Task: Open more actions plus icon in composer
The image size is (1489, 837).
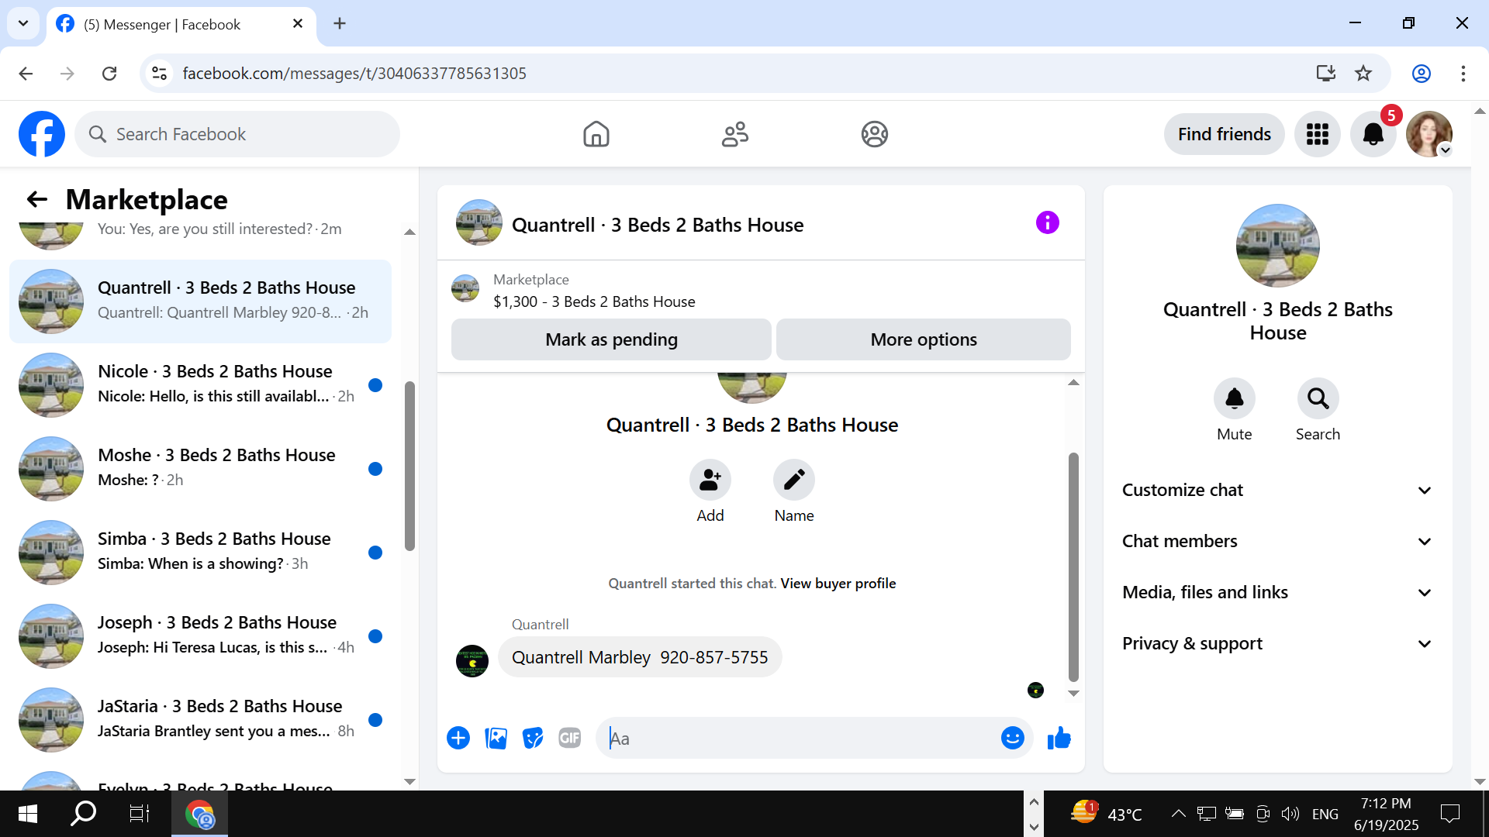Action: [458, 738]
